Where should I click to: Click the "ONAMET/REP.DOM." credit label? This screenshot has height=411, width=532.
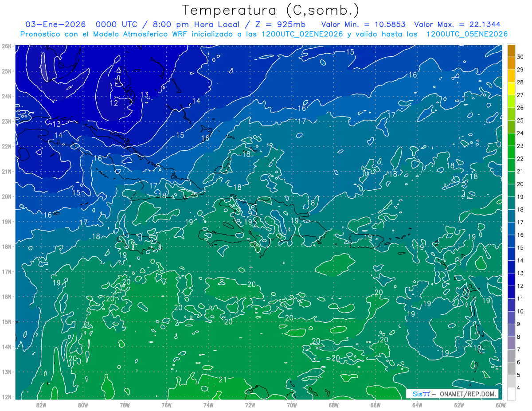click(468, 394)
